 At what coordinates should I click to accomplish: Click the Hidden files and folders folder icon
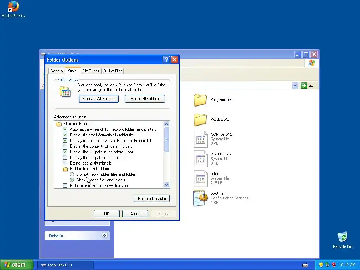click(65, 169)
